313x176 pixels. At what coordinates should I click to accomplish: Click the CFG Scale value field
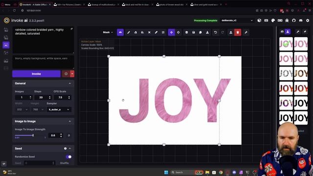coord(62,97)
